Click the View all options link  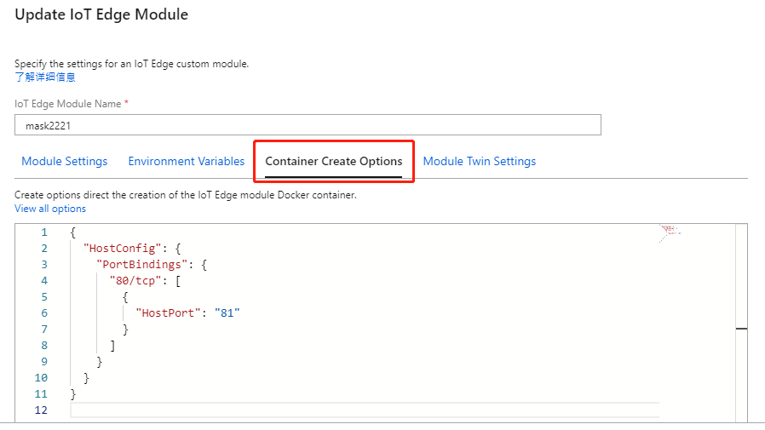tap(50, 209)
